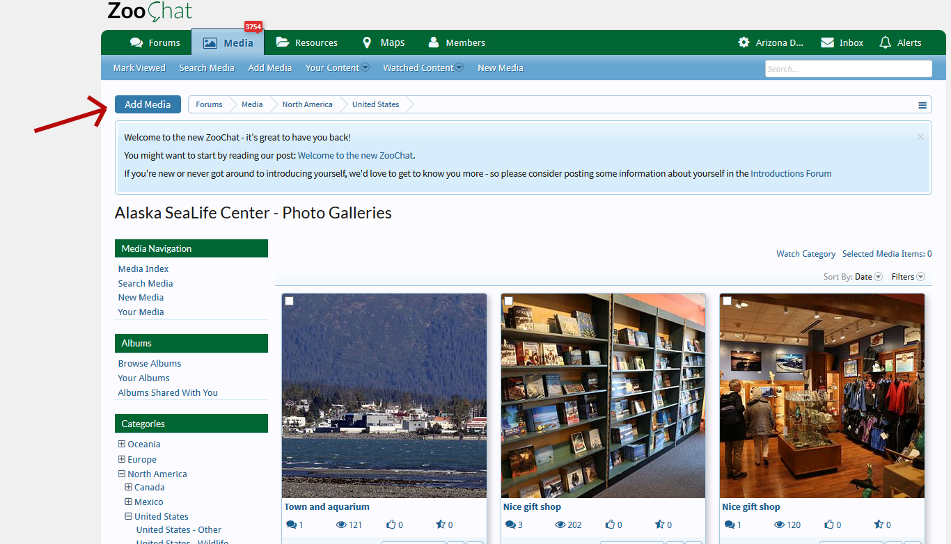Follow the Introductions Forum link
Viewport: 951px width, 544px height.
(x=791, y=174)
